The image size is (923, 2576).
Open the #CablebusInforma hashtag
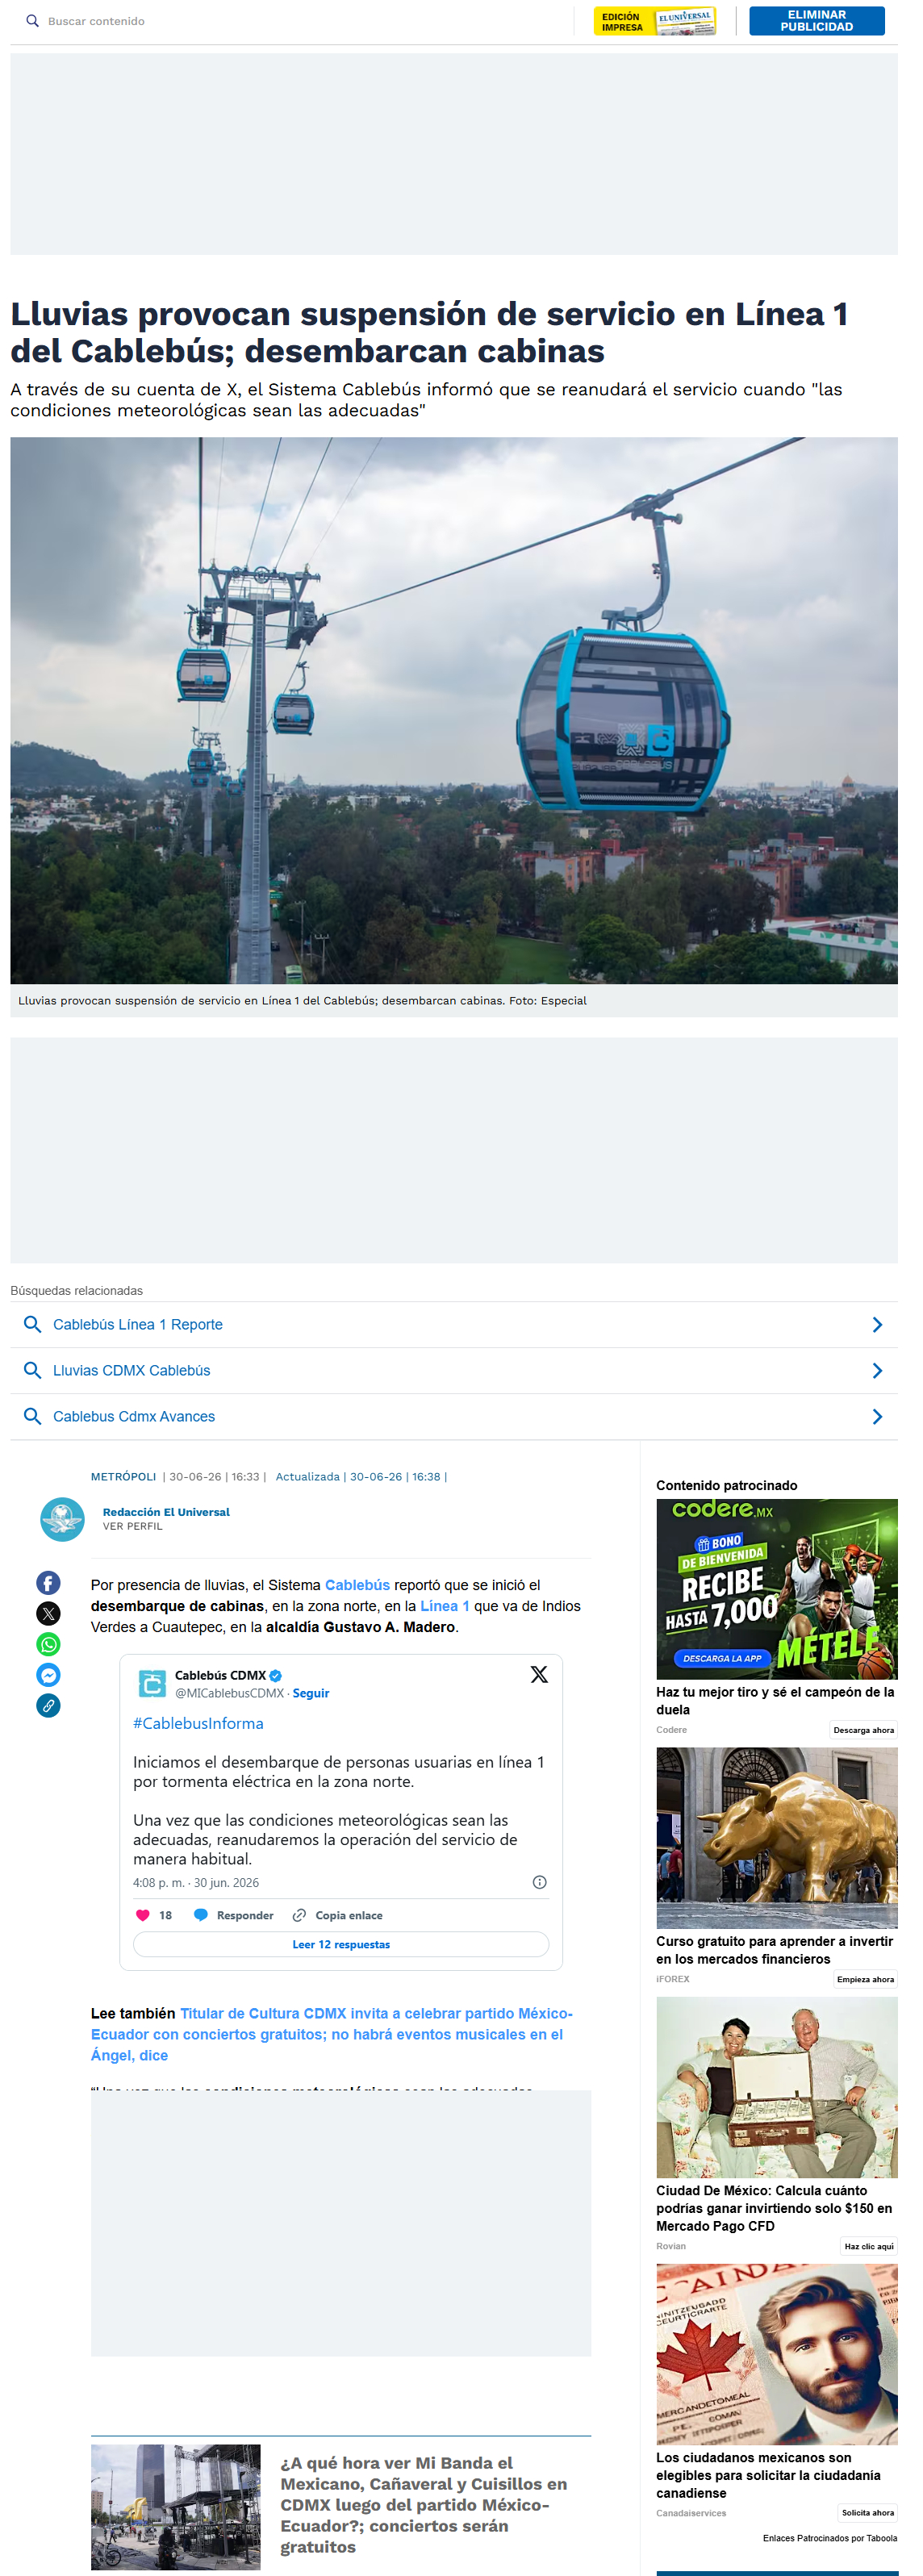point(198,1723)
